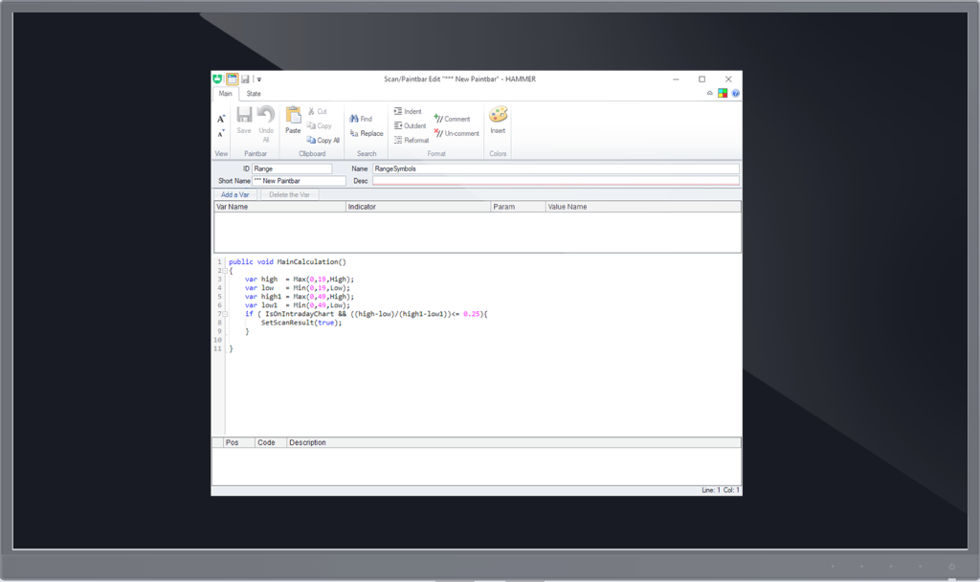The image size is (980, 582).
Task: Click the Name field containing RangeSymbols
Action: coord(556,168)
